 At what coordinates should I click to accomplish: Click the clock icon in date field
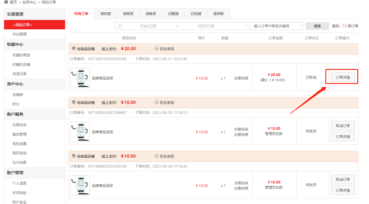120,26
